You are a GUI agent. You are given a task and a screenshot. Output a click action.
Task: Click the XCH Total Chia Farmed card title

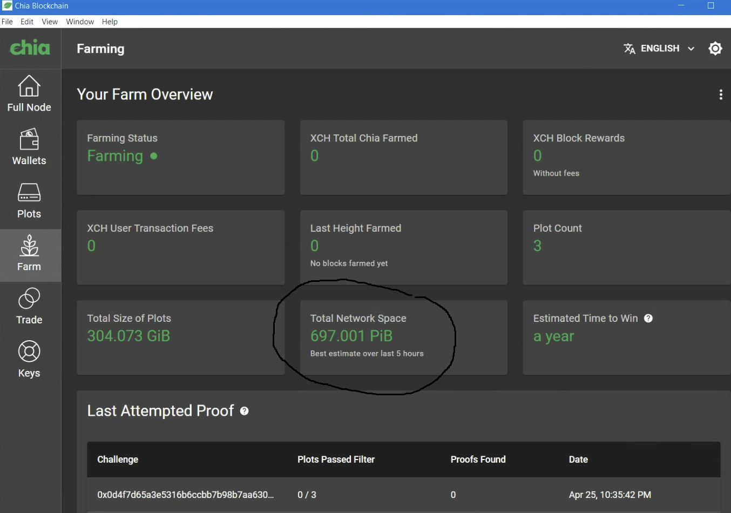pos(364,138)
